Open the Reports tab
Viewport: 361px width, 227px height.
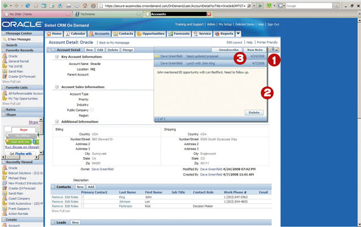[x=224, y=34]
